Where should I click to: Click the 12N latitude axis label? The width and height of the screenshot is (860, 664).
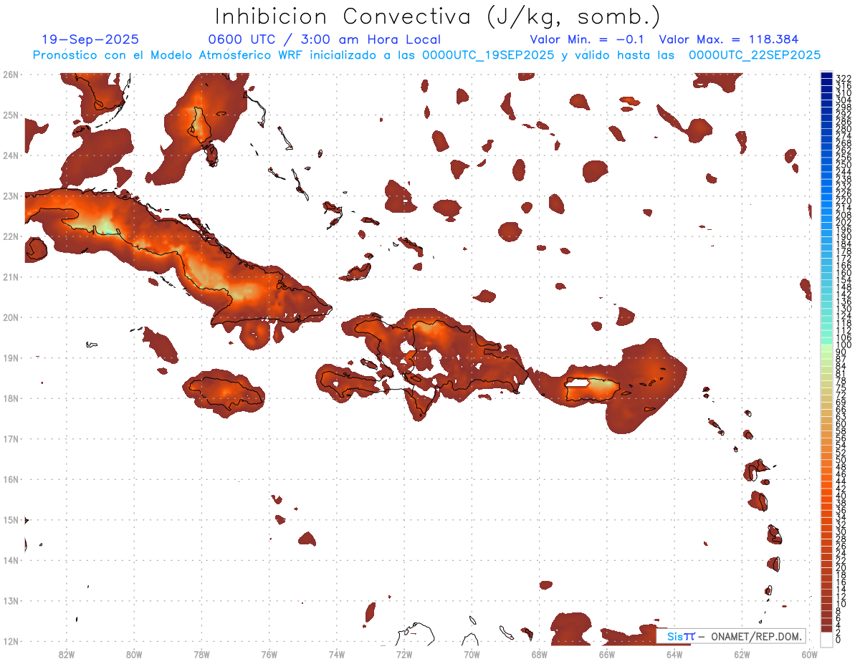(x=11, y=642)
